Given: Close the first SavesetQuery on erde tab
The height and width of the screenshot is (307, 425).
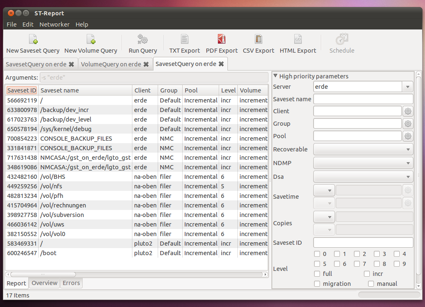Looking at the screenshot, I should click(x=71, y=64).
